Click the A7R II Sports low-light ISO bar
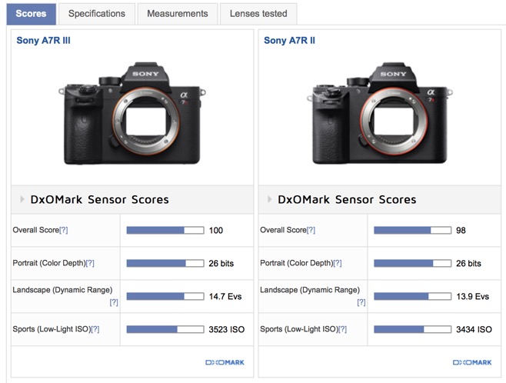 (413, 329)
